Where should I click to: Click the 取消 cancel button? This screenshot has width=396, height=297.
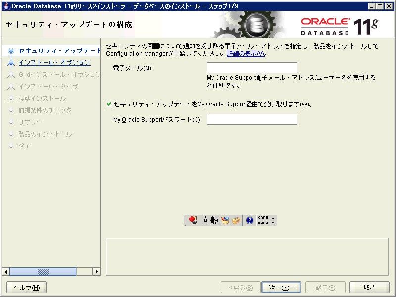point(369,287)
